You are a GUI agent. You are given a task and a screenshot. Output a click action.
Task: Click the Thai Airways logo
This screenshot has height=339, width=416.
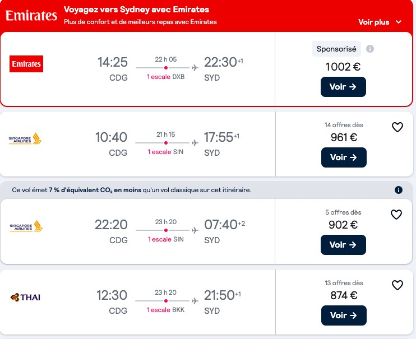coord(25,297)
